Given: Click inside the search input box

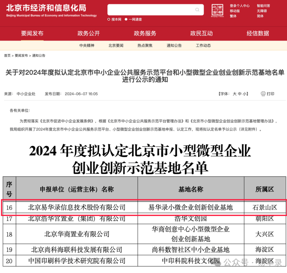Looking at the screenshot, I should click(151, 10).
